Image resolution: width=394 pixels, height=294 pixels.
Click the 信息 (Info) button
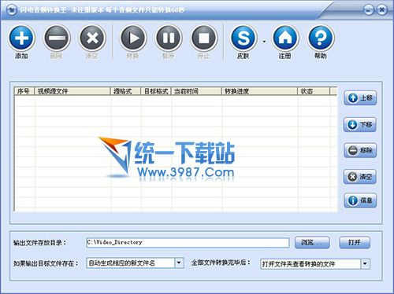click(360, 200)
